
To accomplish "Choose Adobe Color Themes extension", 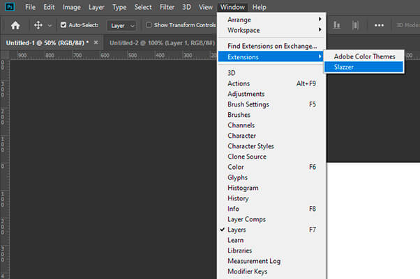I will point(364,56).
